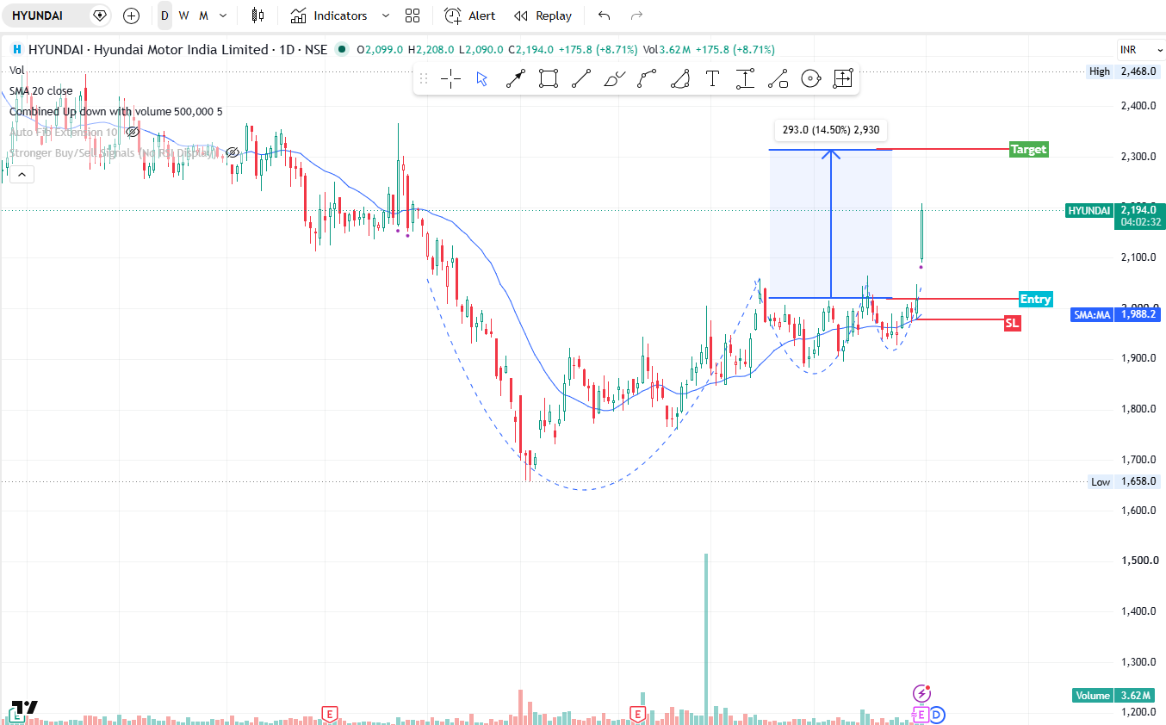Image resolution: width=1166 pixels, height=725 pixels.
Task: Click the green Target label
Action: (1029, 149)
